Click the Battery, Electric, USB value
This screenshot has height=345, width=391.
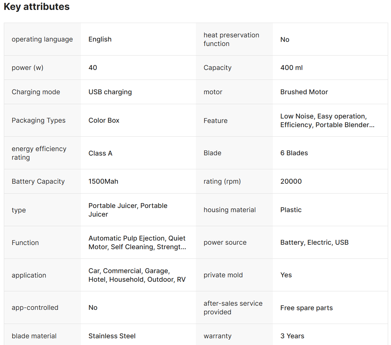coord(314,242)
